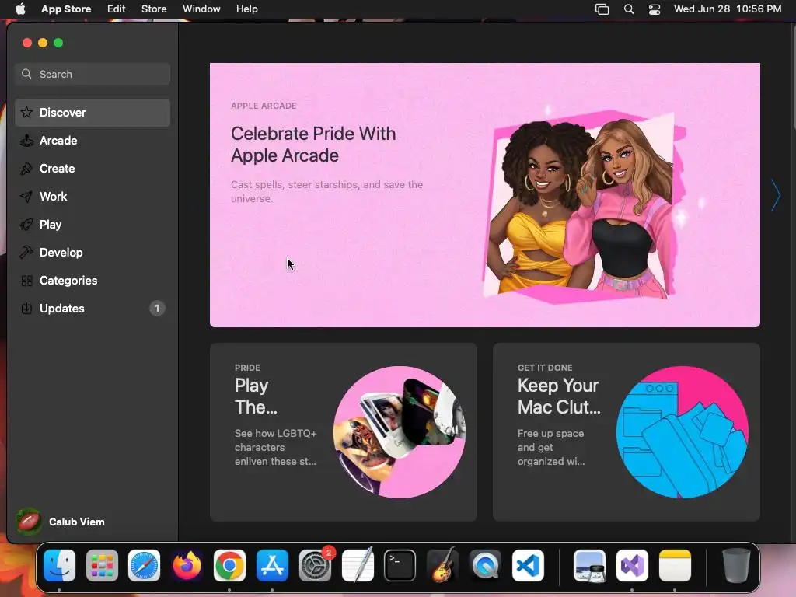Click the Calub Viem account name
Screen dimensions: 796x597
click(77, 522)
